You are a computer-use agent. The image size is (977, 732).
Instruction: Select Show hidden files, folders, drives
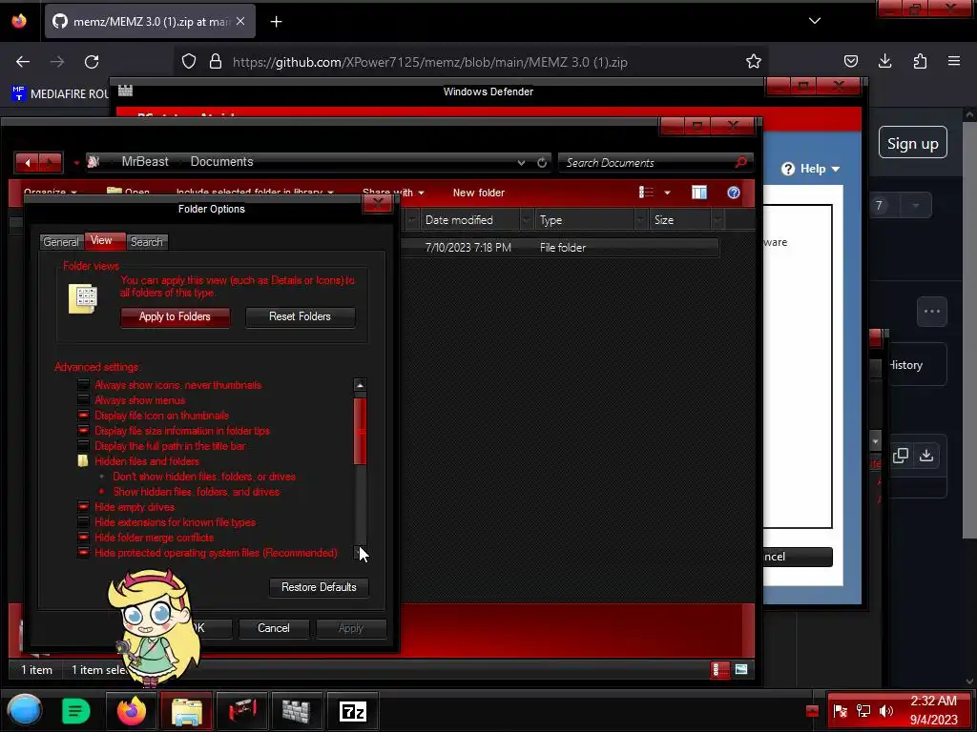coord(101,492)
